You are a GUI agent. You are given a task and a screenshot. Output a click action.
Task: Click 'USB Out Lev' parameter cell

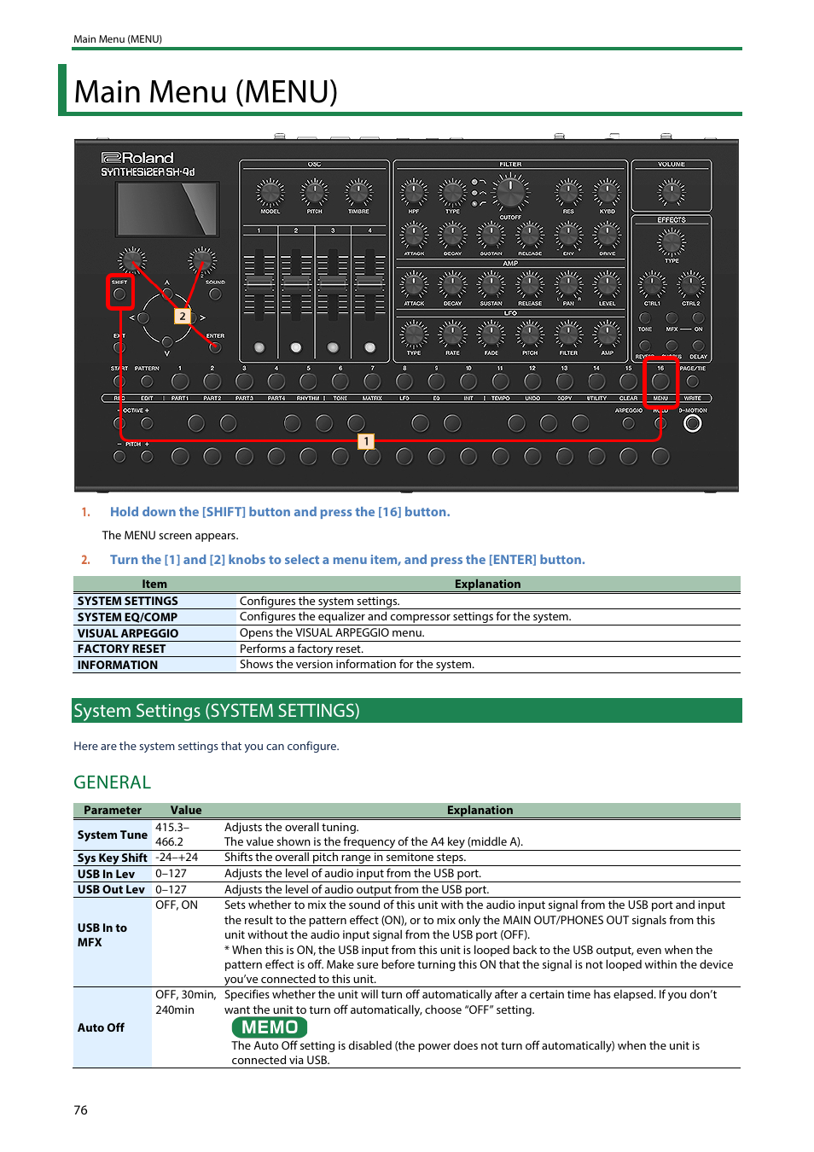pyautogui.click(x=113, y=890)
